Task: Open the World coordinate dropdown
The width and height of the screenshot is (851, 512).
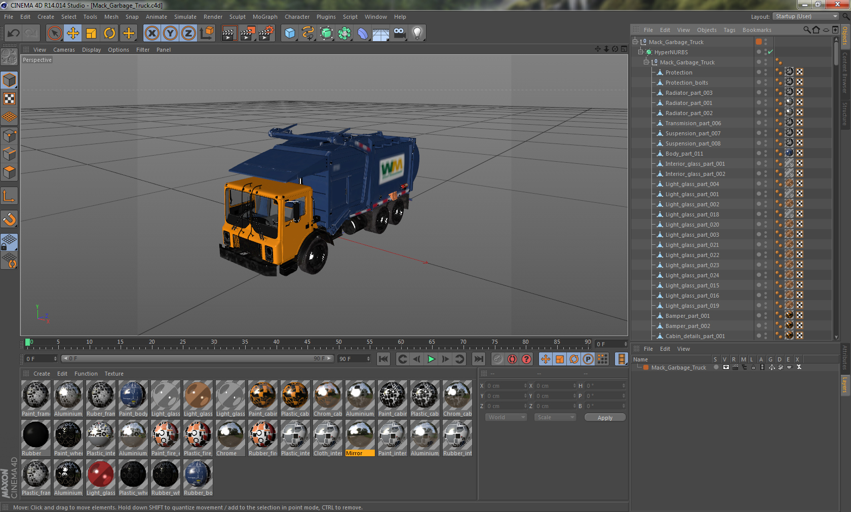Action: tap(507, 417)
